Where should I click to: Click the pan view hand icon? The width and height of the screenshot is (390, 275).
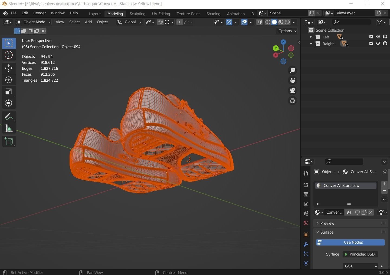293,80
